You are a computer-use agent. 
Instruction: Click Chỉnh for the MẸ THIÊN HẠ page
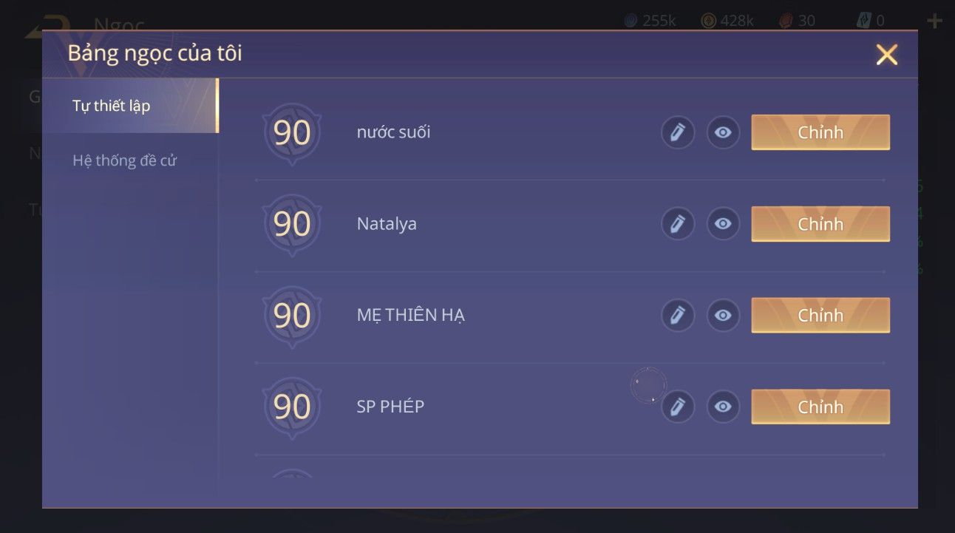[x=820, y=316]
